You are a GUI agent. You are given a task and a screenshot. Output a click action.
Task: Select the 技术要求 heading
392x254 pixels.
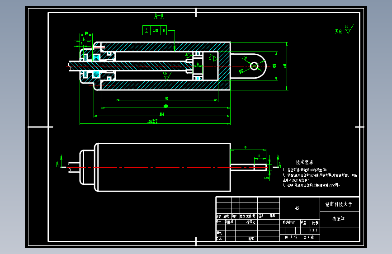click(304, 162)
